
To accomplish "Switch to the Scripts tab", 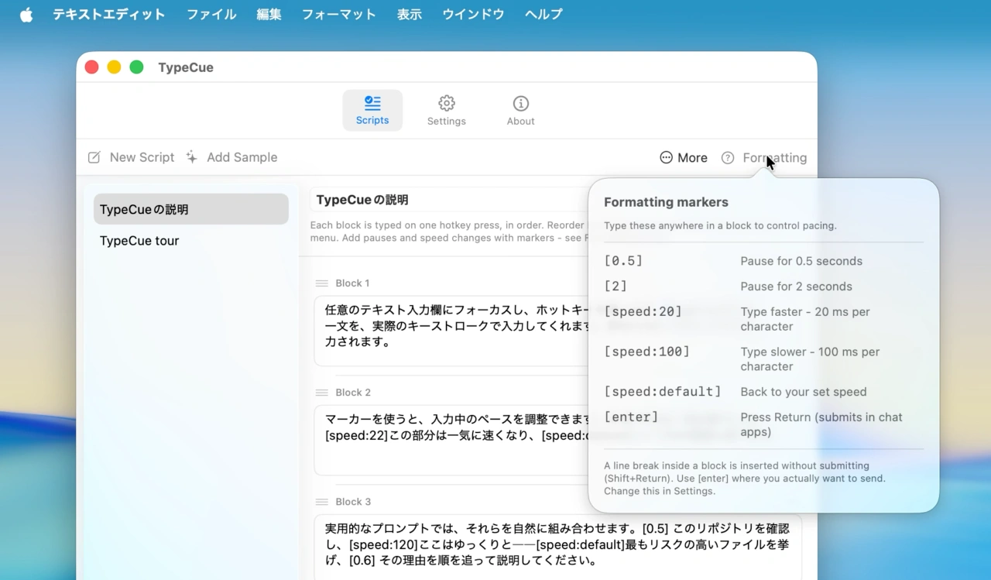I will [372, 110].
